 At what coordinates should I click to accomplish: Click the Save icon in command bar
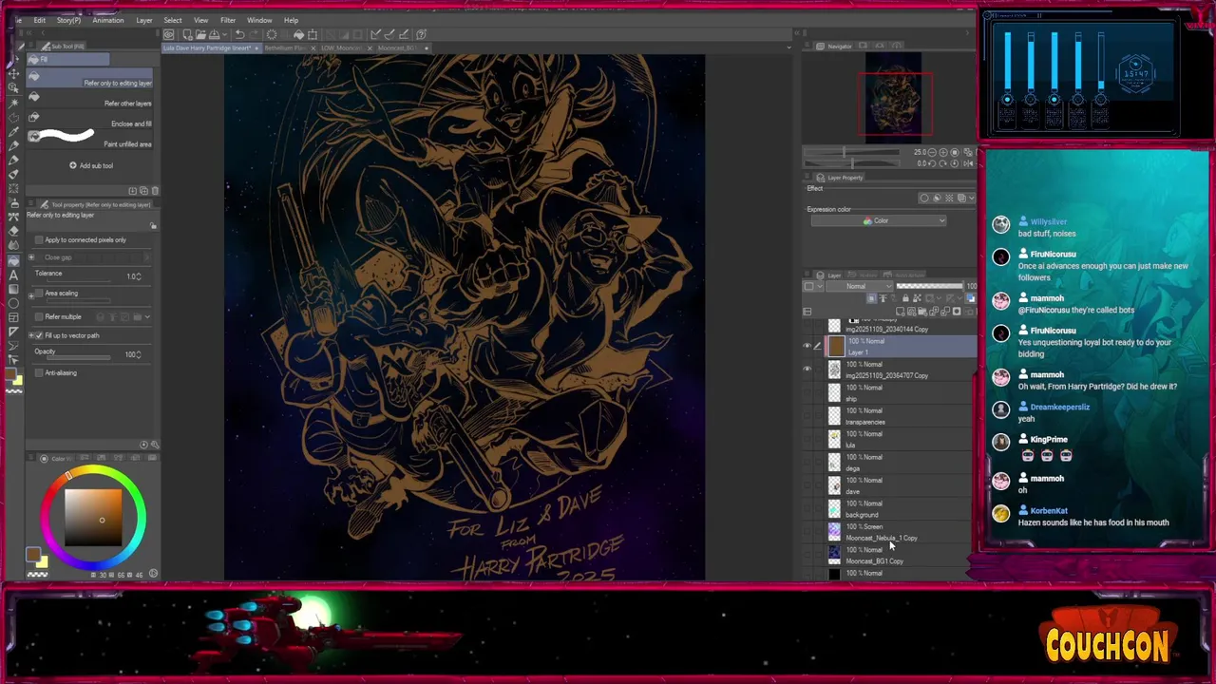point(214,34)
